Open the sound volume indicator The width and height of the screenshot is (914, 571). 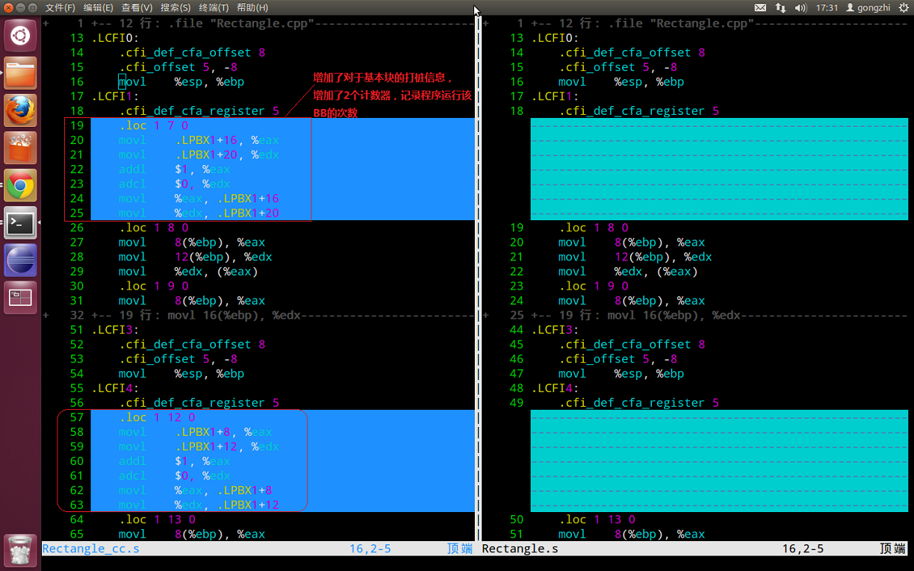click(801, 7)
